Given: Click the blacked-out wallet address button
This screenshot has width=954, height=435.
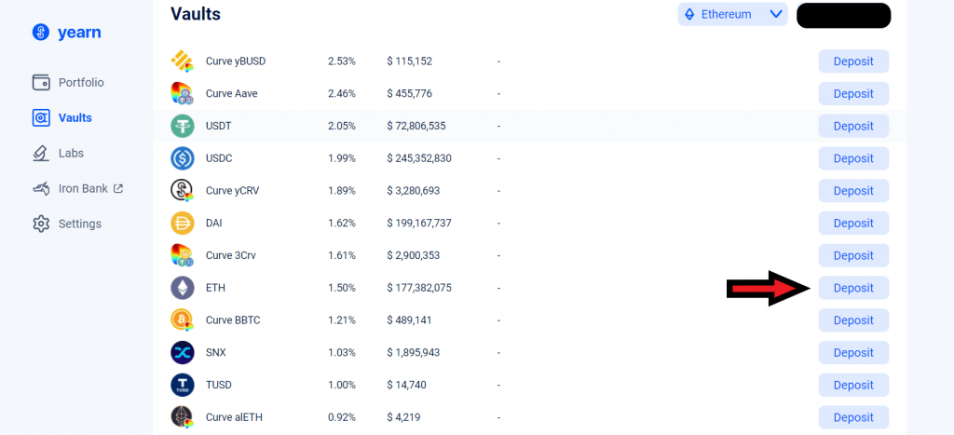Looking at the screenshot, I should [x=843, y=15].
